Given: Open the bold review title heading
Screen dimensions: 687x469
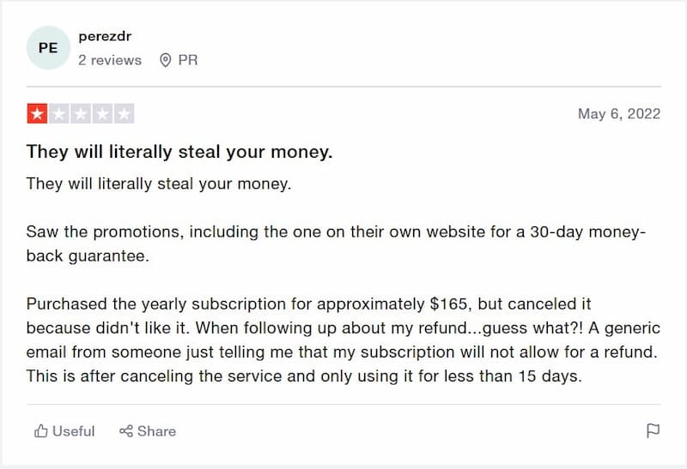Looking at the screenshot, I should pyautogui.click(x=179, y=152).
